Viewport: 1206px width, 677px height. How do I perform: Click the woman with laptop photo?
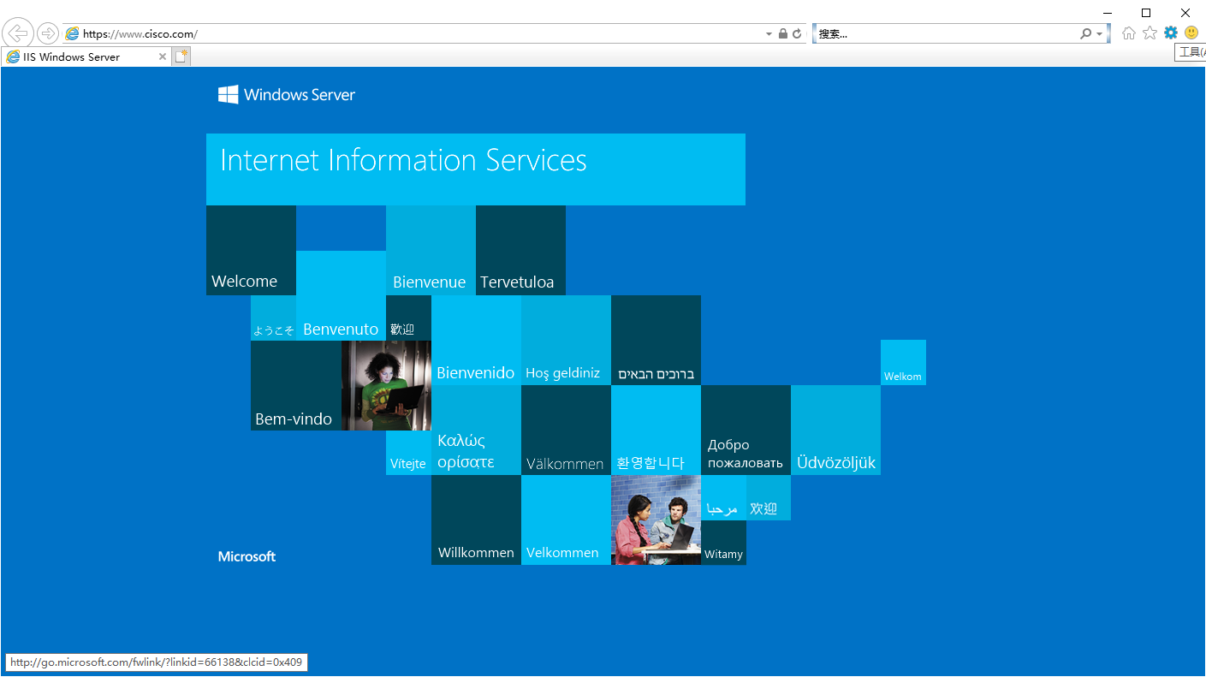386,385
